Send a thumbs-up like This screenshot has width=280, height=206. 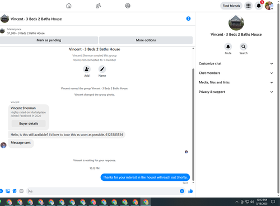pyautogui.click(x=190, y=191)
